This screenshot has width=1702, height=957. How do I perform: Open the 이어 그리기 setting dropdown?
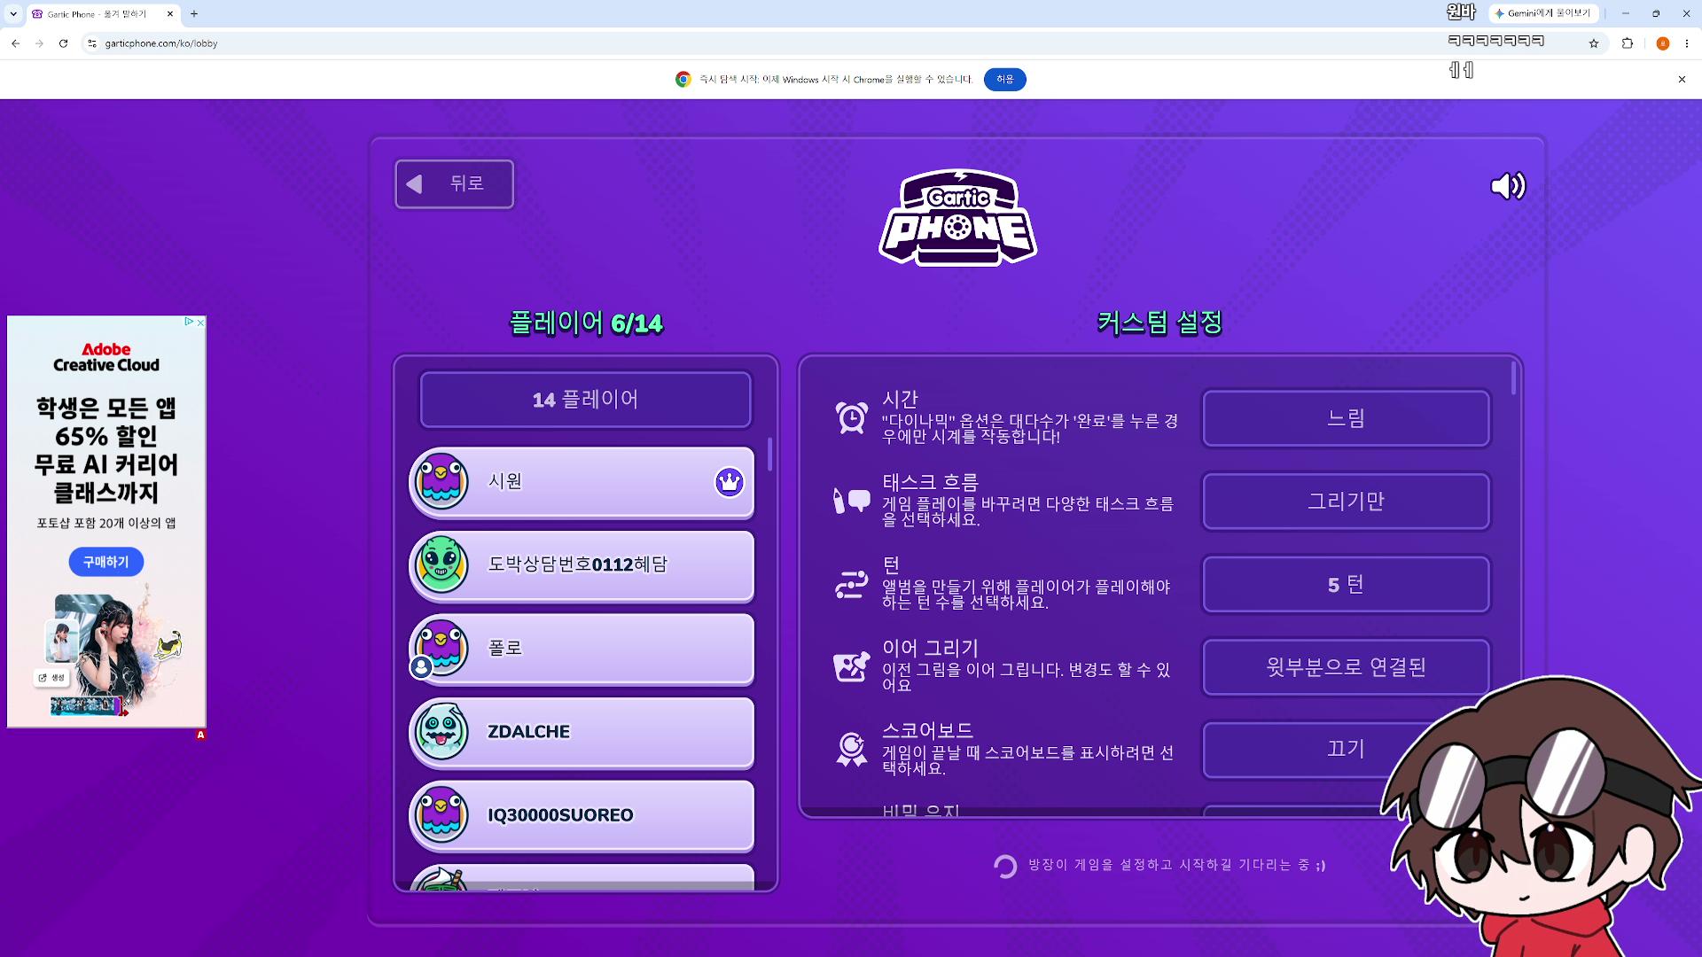click(1346, 667)
